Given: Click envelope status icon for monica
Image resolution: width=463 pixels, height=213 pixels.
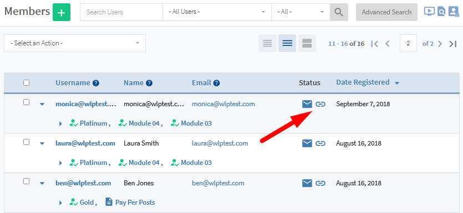Looking at the screenshot, I should pos(307,103).
